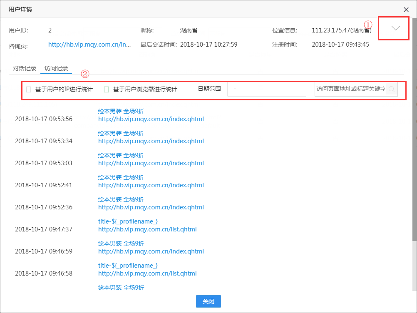The image size is (417, 313).
Task: Select the 访问记录 tab
Action: click(x=56, y=68)
